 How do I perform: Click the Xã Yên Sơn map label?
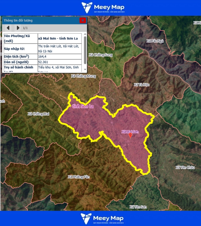click(x=139, y=207)
